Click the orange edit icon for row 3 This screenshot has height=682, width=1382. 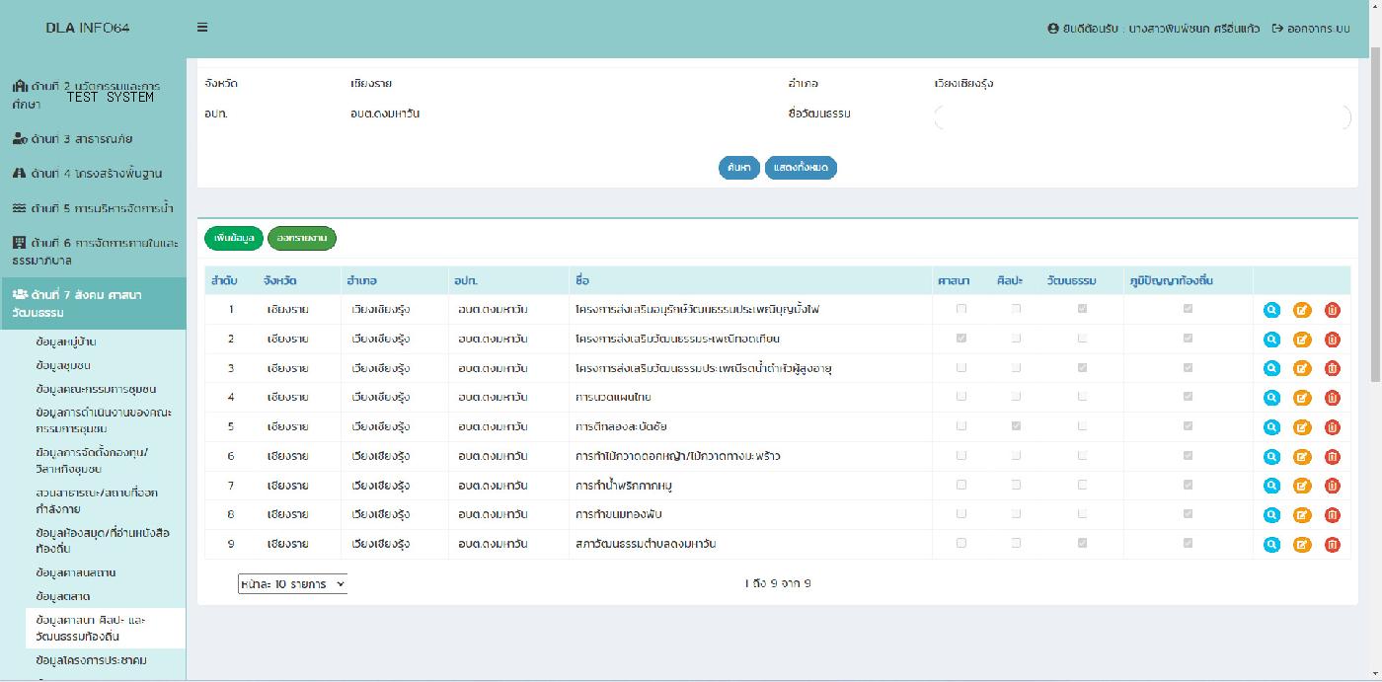[1302, 368]
